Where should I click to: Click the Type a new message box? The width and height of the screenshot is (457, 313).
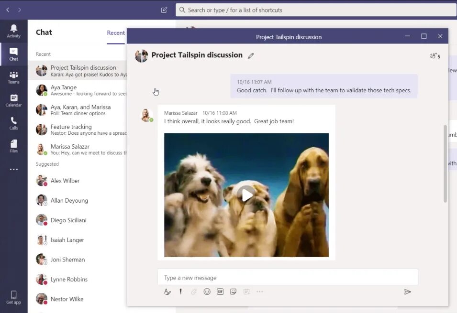(x=288, y=278)
